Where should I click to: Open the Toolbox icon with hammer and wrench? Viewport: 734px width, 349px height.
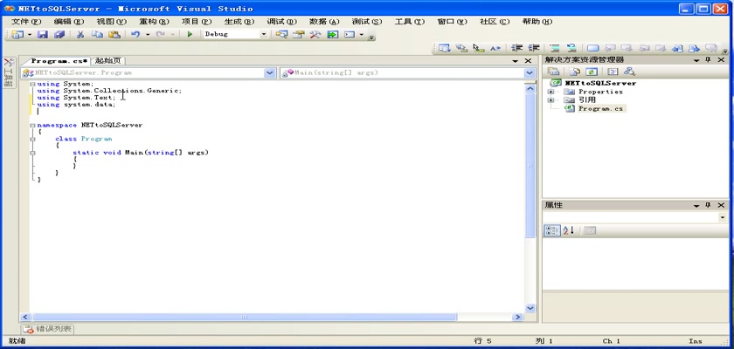point(315,35)
